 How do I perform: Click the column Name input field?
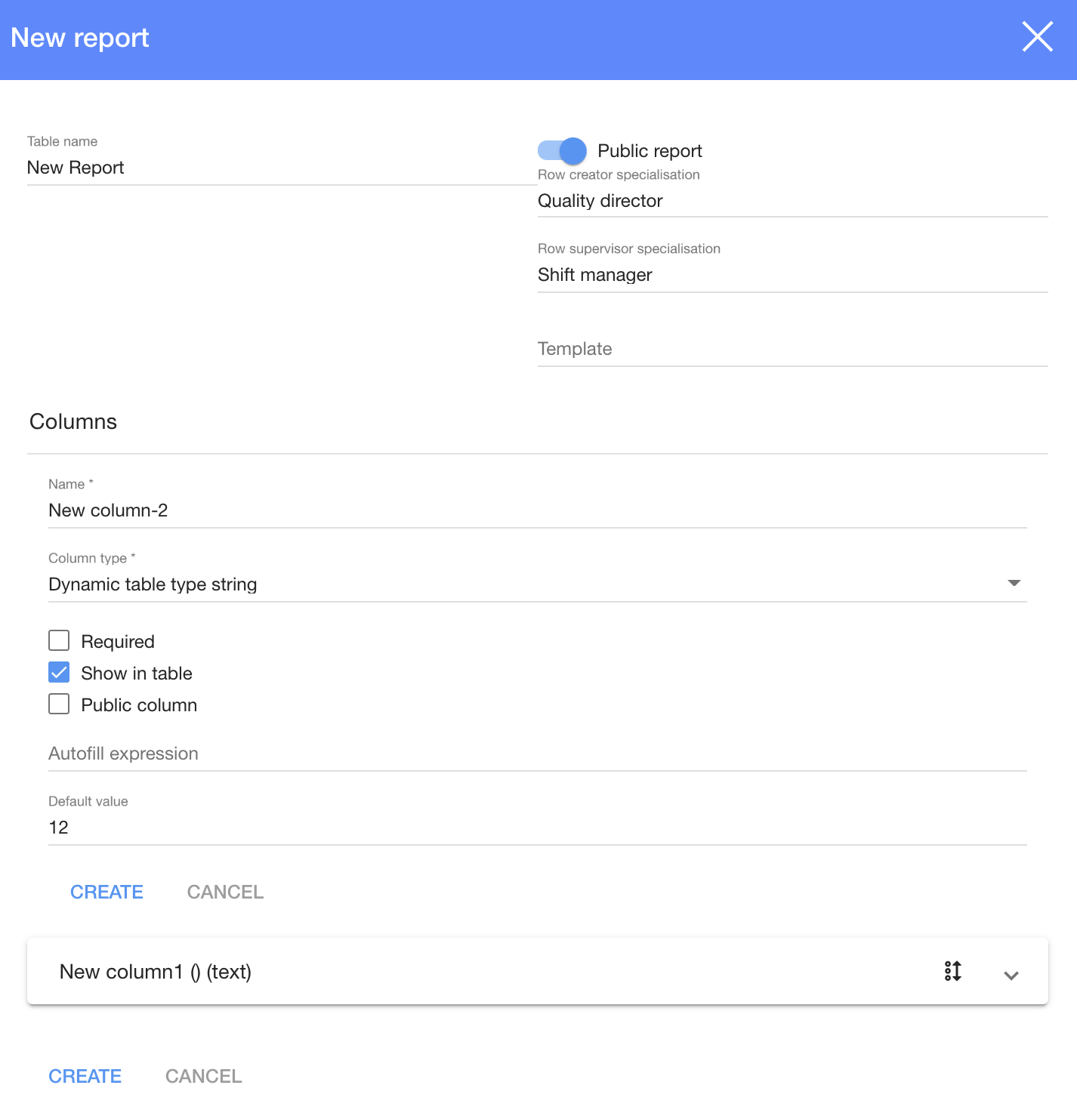tap(536, 510)
